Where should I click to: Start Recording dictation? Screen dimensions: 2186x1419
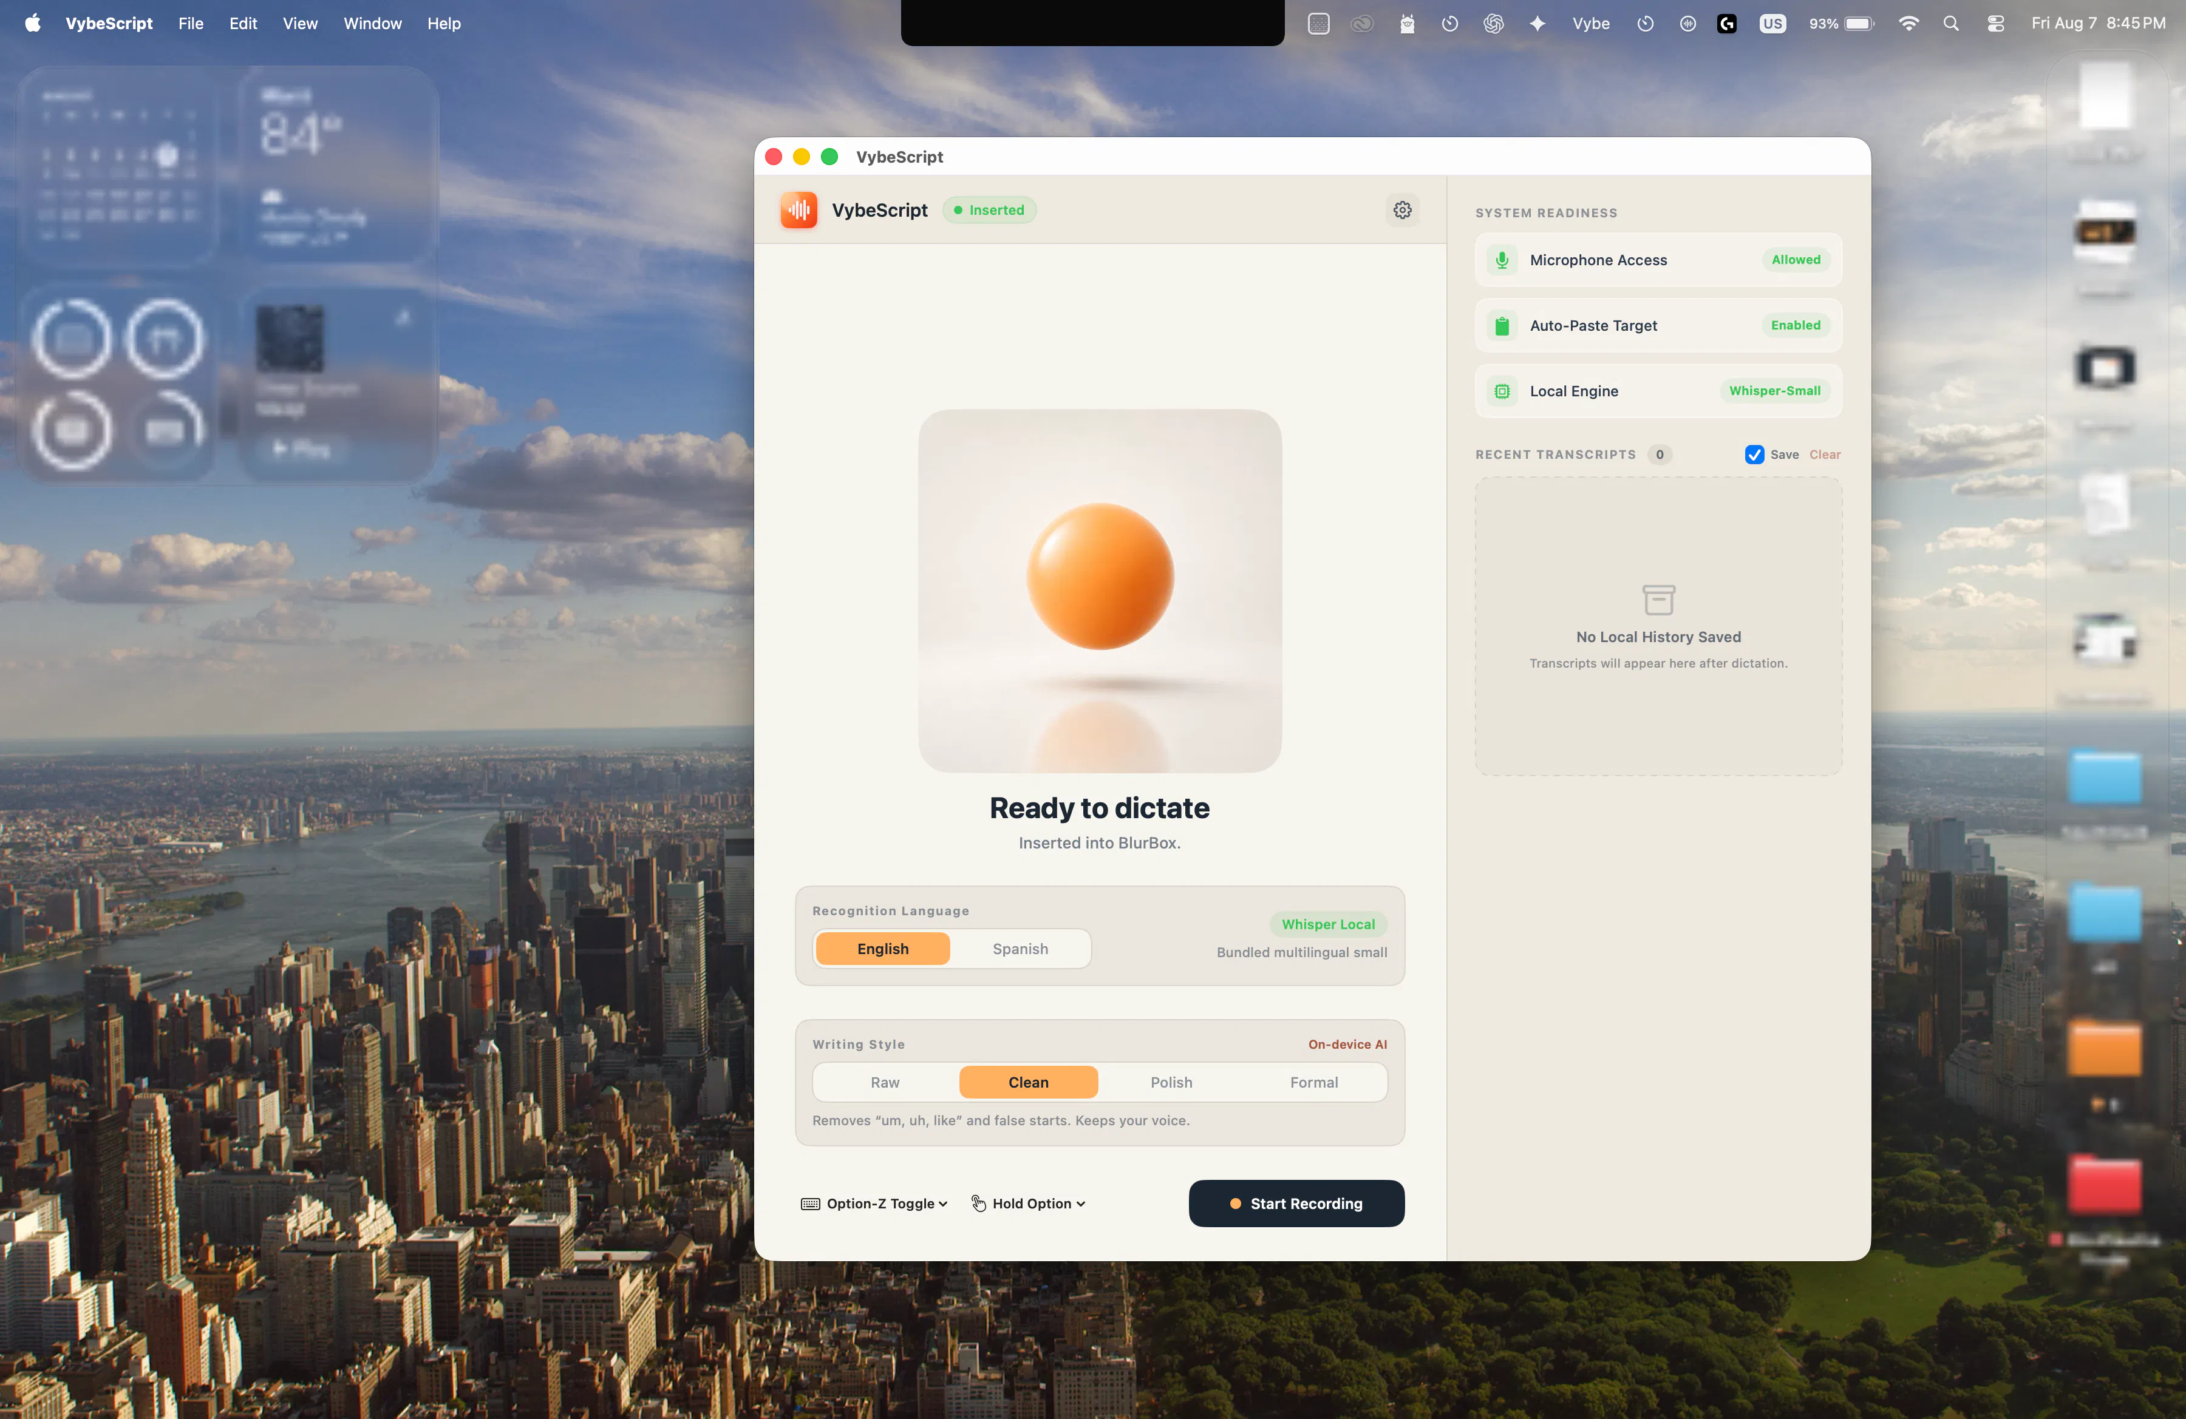[x=1296, y=1204]
